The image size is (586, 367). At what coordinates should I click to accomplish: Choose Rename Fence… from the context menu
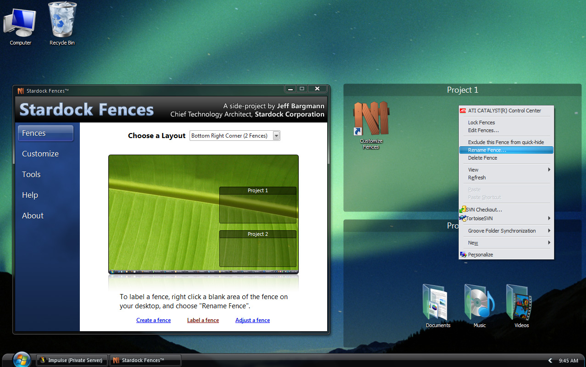(x=506, y=150)
